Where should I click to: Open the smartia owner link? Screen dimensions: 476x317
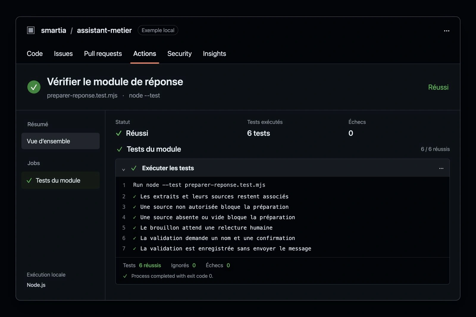54,30
